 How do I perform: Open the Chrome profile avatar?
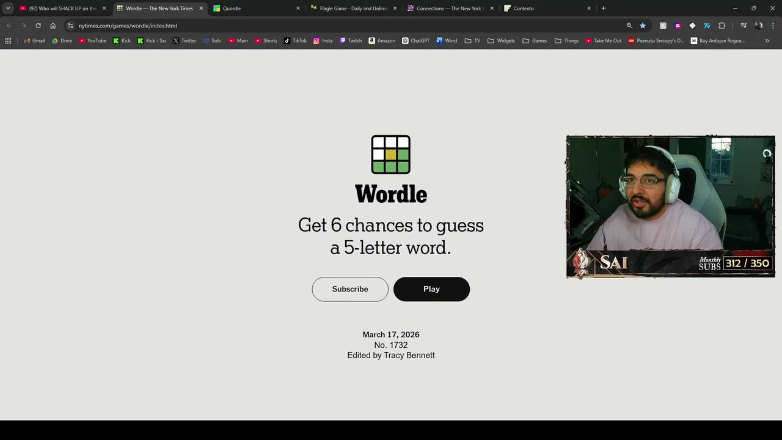758,26
